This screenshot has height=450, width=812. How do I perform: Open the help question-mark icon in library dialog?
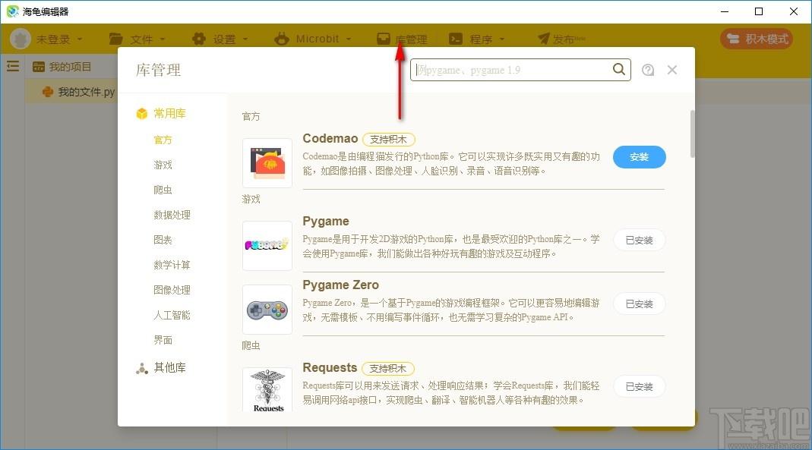648,70
